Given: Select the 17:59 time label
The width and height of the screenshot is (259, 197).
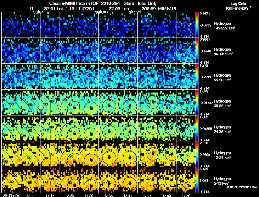Looking at the screenshot, I should click(x=186, y=195).
